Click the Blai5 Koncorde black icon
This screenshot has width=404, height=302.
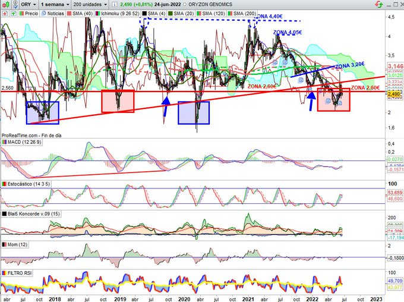pos(4,214)
